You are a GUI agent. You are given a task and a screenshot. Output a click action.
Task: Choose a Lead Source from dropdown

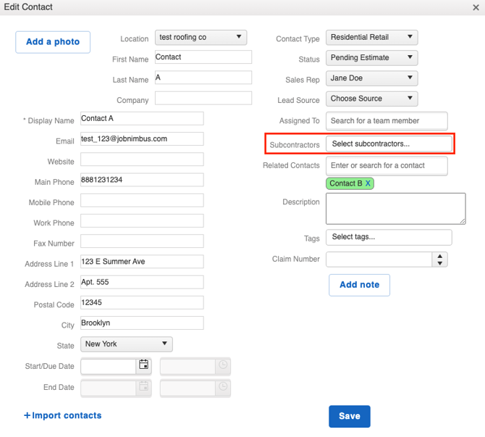pyautogui.click(x=372, y=99)
